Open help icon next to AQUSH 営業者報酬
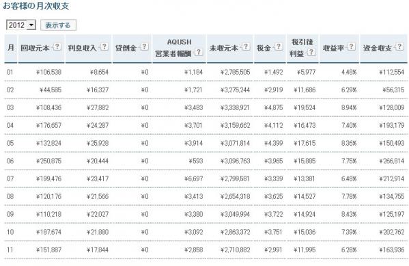Viewport: 409px width, 266px height. click(x=199, y=52)
